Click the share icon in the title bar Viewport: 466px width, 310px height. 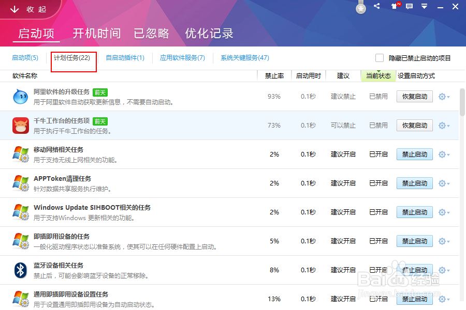[x=376, y=6]
